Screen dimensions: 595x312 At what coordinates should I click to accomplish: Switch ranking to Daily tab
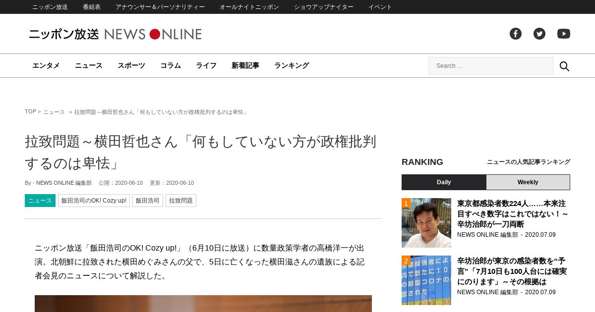(444, 182)
